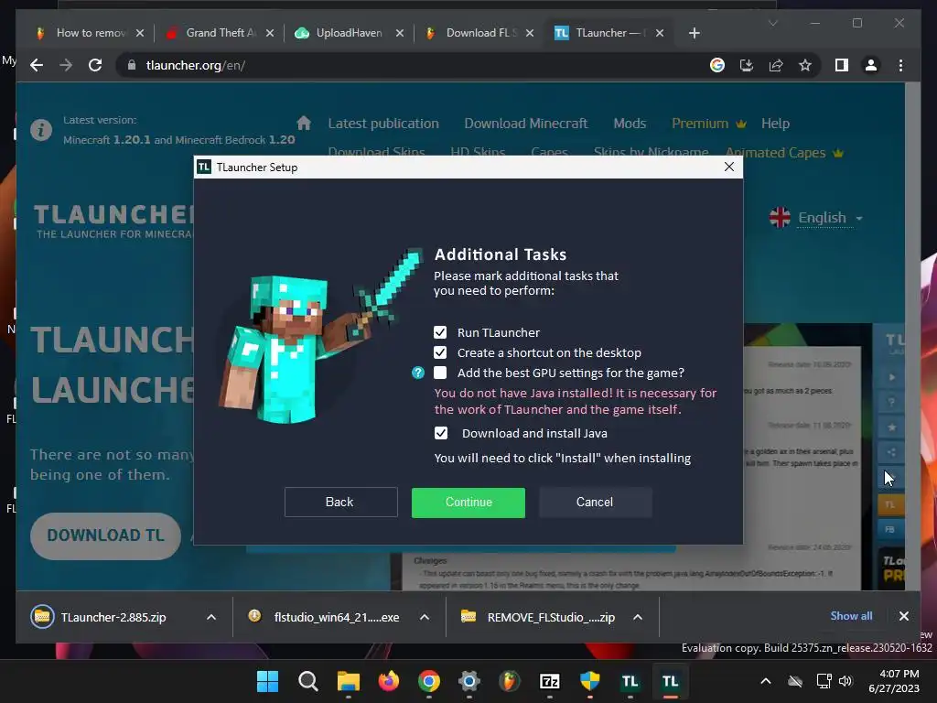Open the Help menu item

pyautogui.click(x=775, y=124)
